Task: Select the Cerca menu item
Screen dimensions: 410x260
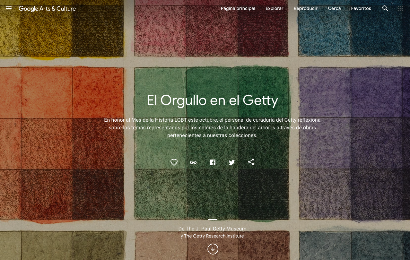Action: pos(334,9)
